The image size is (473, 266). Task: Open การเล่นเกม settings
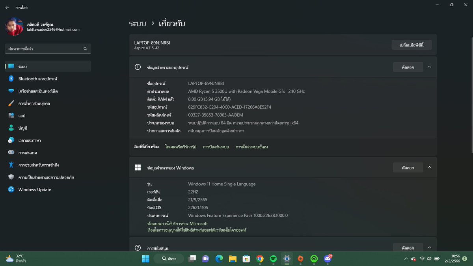coord(48,153)
